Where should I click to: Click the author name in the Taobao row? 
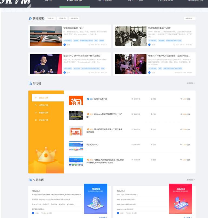153,99
